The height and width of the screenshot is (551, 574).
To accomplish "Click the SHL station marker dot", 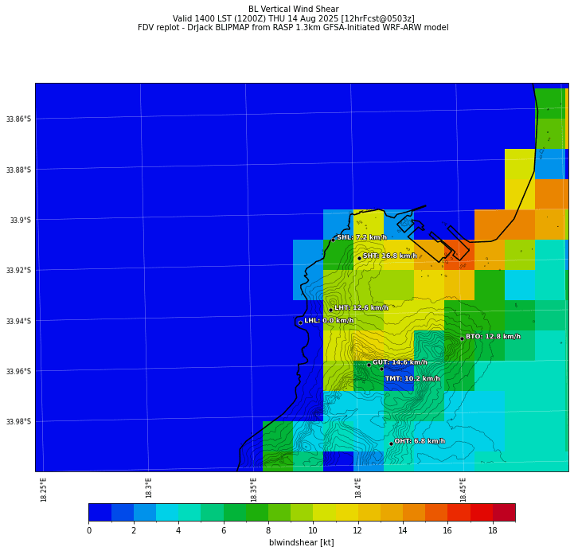I will [x=333, y=240].
